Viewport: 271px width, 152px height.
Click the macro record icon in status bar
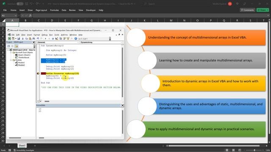click(10, 150)
